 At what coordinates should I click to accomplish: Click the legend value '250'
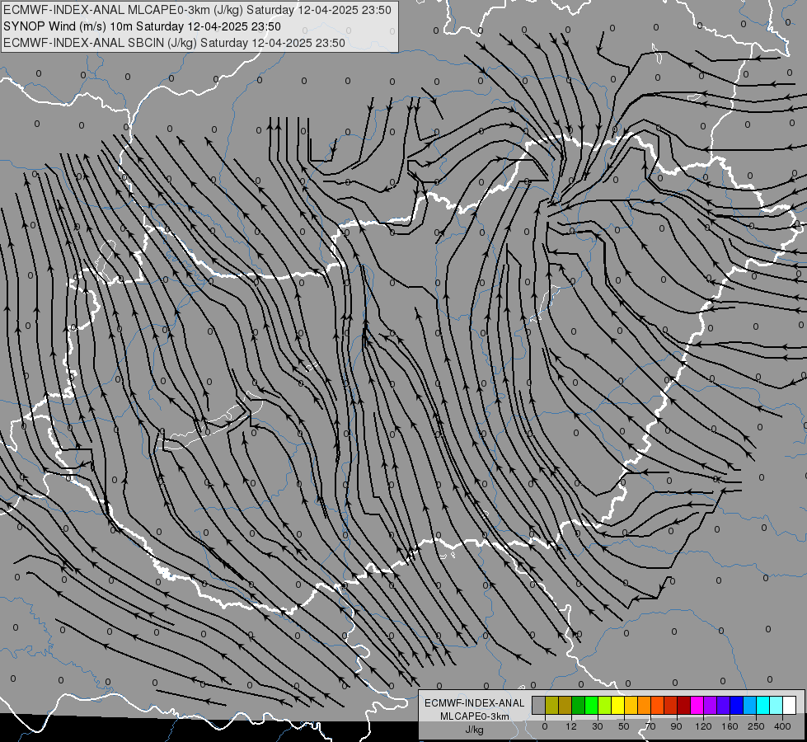tap(756, 726)
